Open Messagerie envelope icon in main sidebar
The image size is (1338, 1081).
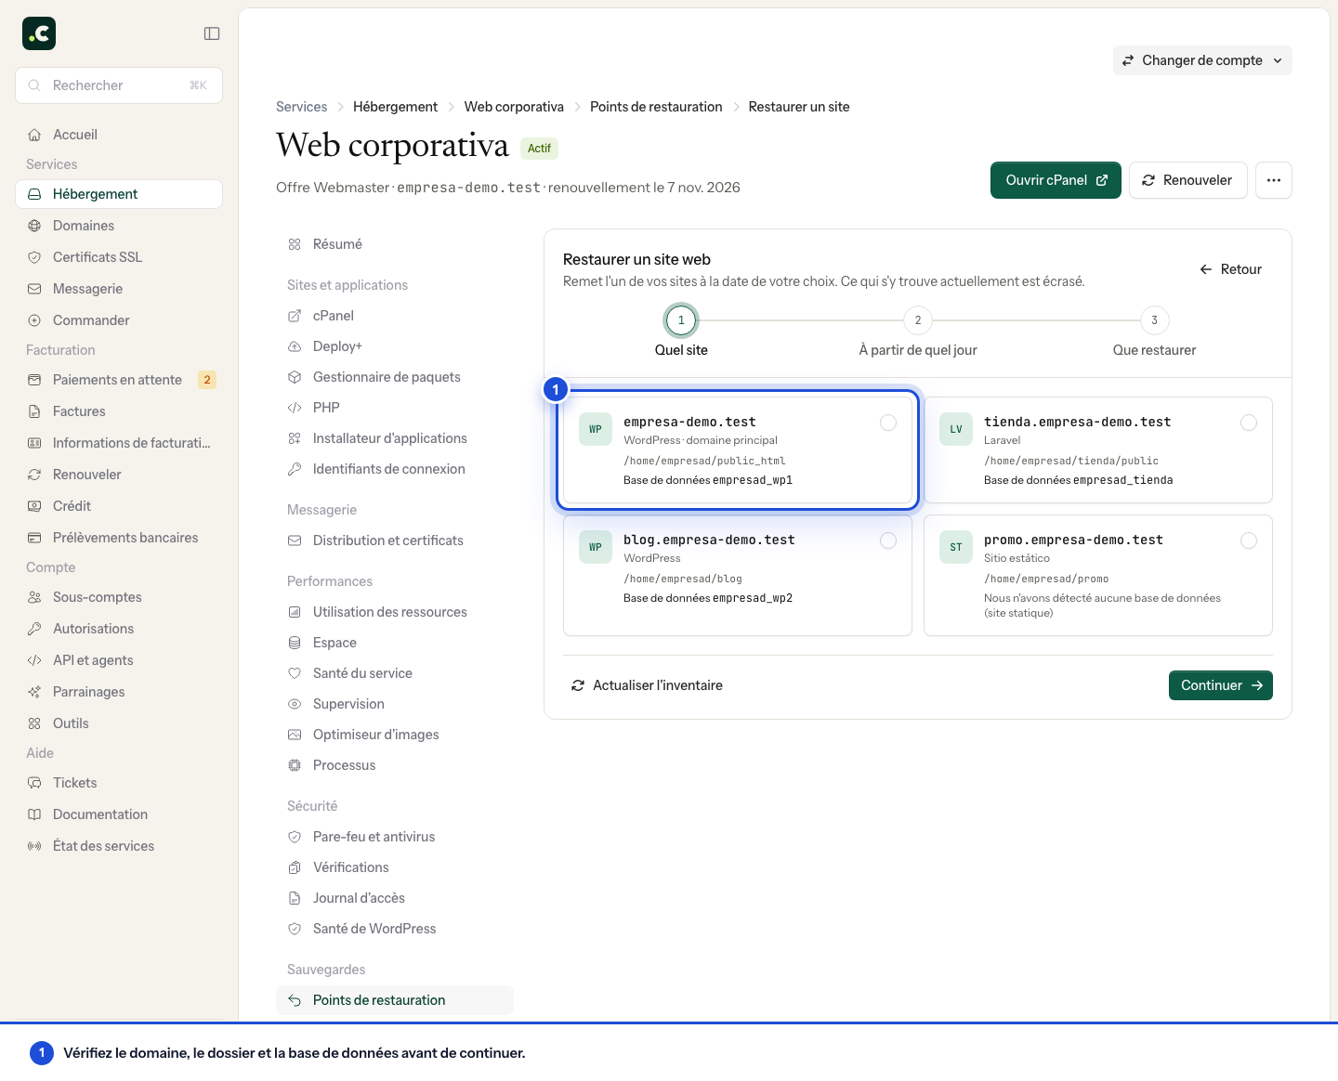coord(34,289)
